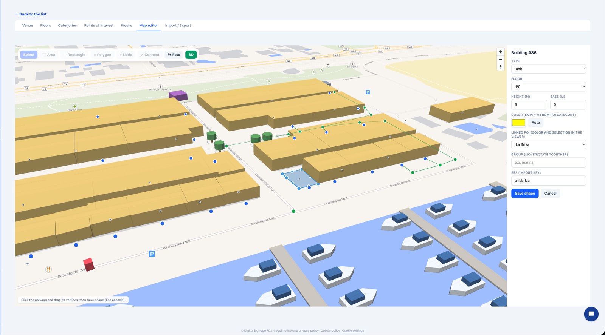Switch to the Points of interest tab

(x=99, y=25)
